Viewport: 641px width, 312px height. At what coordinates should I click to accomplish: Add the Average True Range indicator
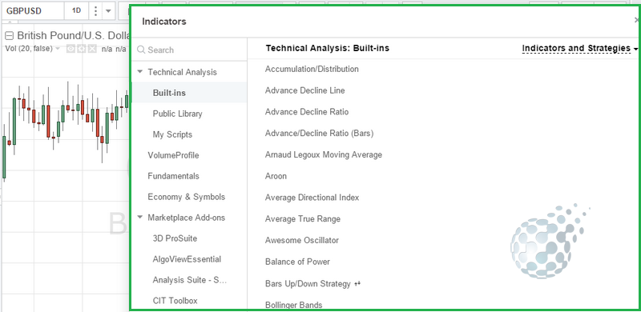[x=303, y=219]
